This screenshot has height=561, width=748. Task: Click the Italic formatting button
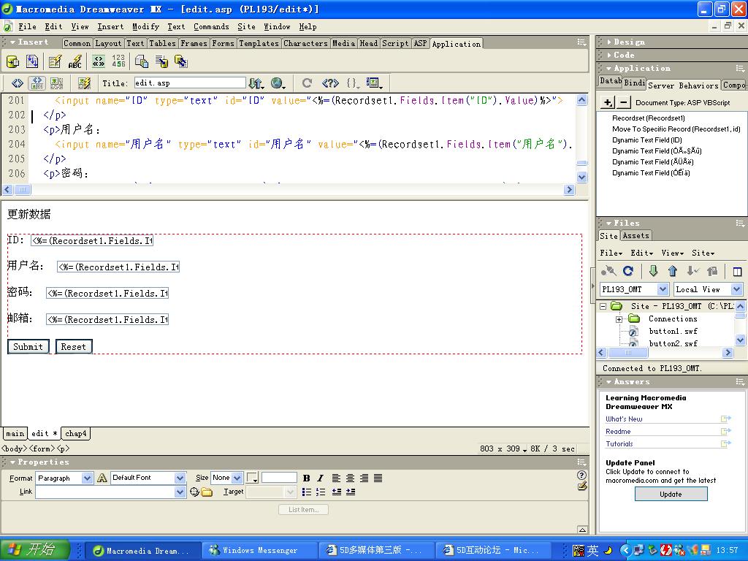click(320, 478)
